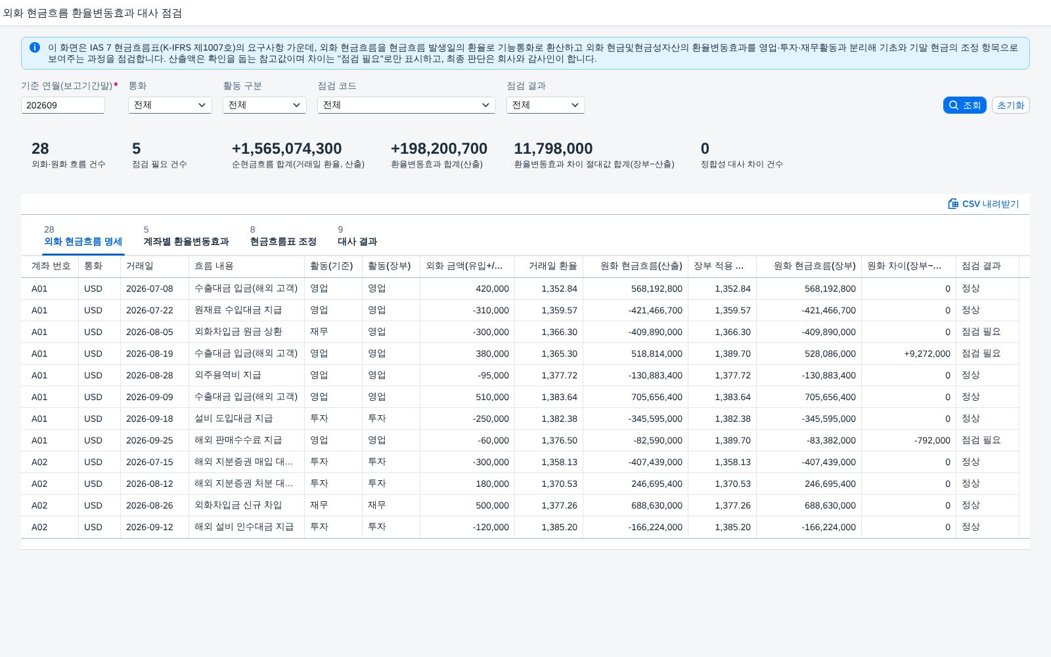Click the +198,200,700 환율변동효과 합계 KPI
1051x657 pixels.
coord(439,154)
